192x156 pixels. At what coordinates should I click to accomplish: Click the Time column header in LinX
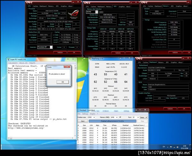105,125
